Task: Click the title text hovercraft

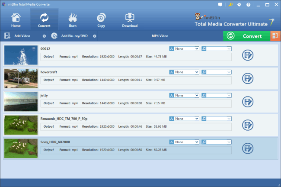Action: (49, 72)
